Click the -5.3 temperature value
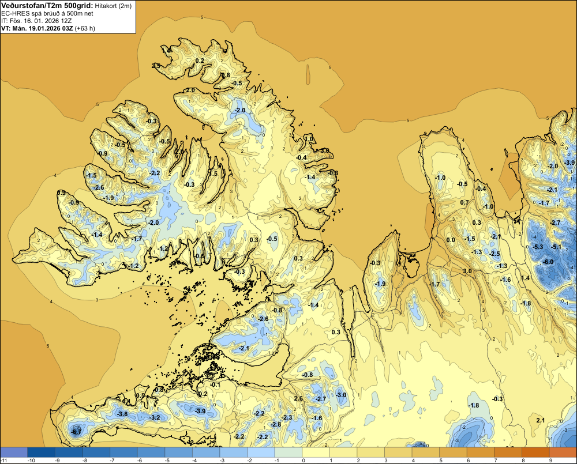577x464 pixels. coord(538,247)
